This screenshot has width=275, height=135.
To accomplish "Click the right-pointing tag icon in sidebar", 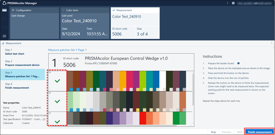I will pos(4,28).
